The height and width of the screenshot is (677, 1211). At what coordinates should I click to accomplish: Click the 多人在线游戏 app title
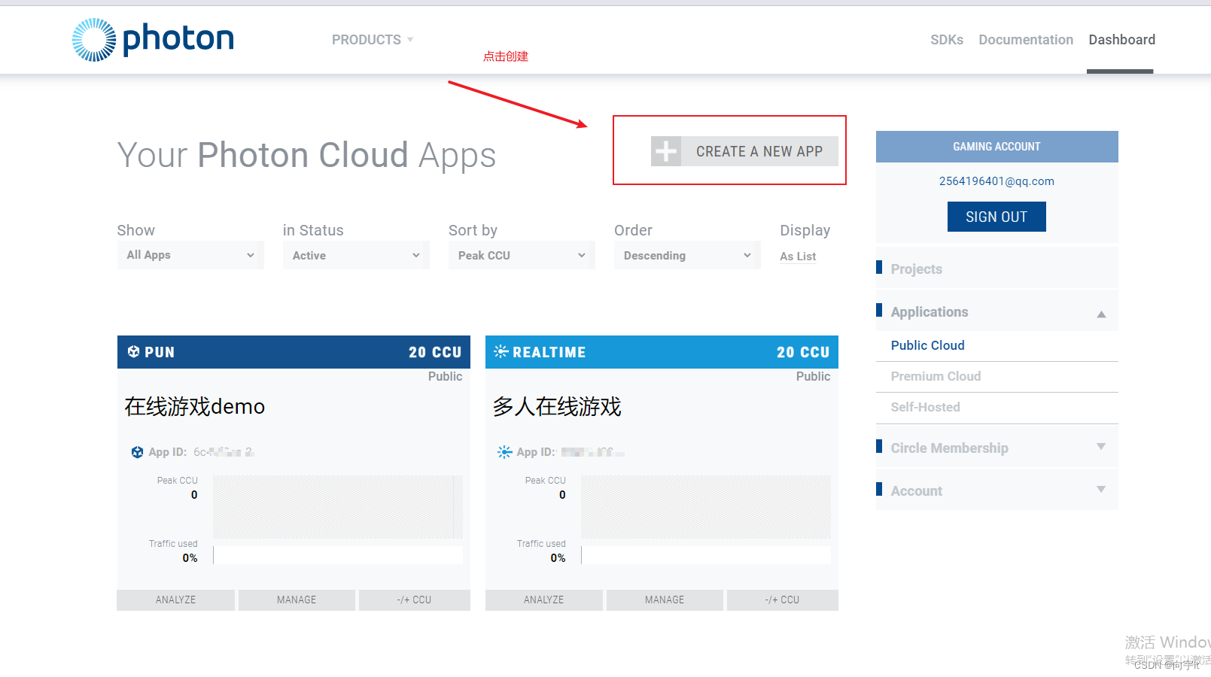coord(557,407)
